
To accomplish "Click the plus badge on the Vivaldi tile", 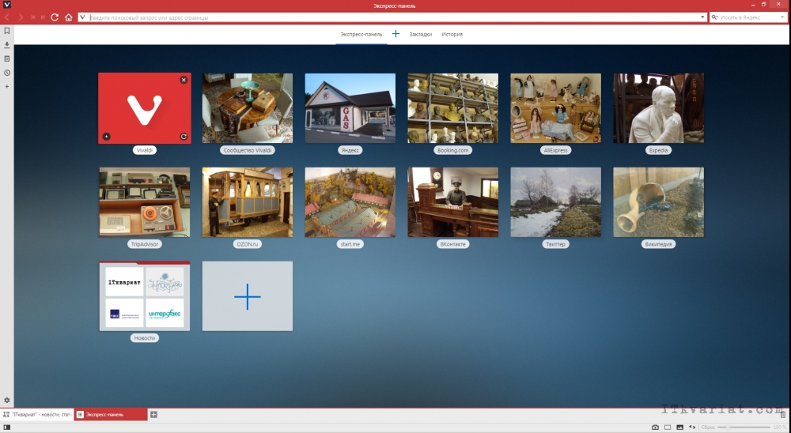I will click(x=107, y=137).
